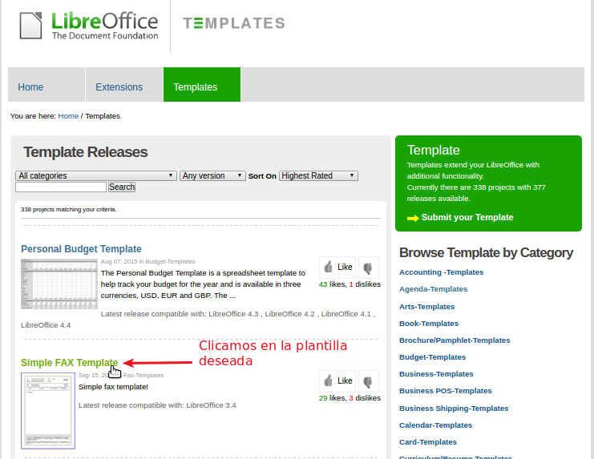Open the Home tab

click(46, 85)
